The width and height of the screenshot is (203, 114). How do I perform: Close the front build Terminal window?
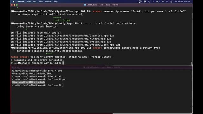[x=12, y=5]
